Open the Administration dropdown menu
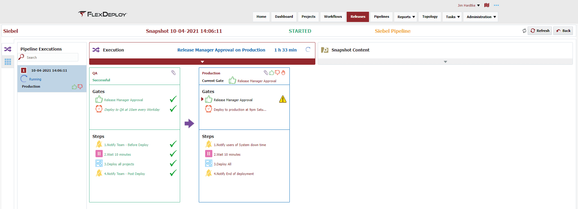Image resolution: width=578 pixels, height=209 pixels. pyautogui.click(x=481, y=17)
